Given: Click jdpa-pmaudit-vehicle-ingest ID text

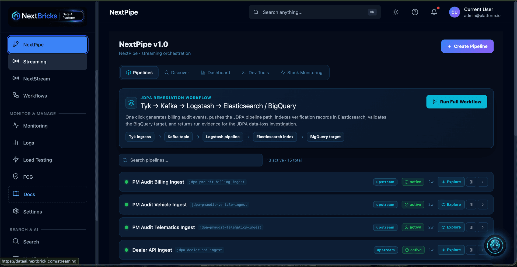Looking at the screenshot, I should pos(219,204).
